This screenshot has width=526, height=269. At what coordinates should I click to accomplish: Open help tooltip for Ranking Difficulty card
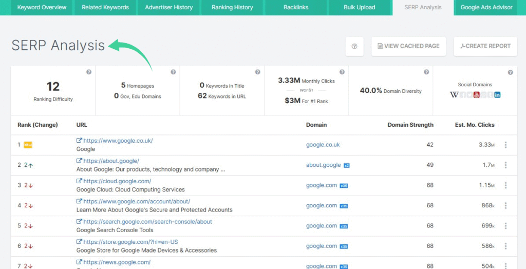[88, 72]
